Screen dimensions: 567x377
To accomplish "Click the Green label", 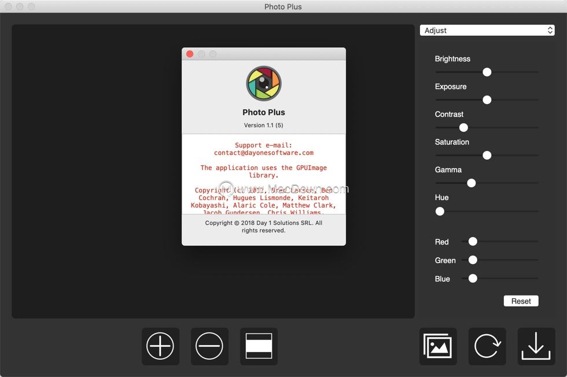I will click(445, 260).
